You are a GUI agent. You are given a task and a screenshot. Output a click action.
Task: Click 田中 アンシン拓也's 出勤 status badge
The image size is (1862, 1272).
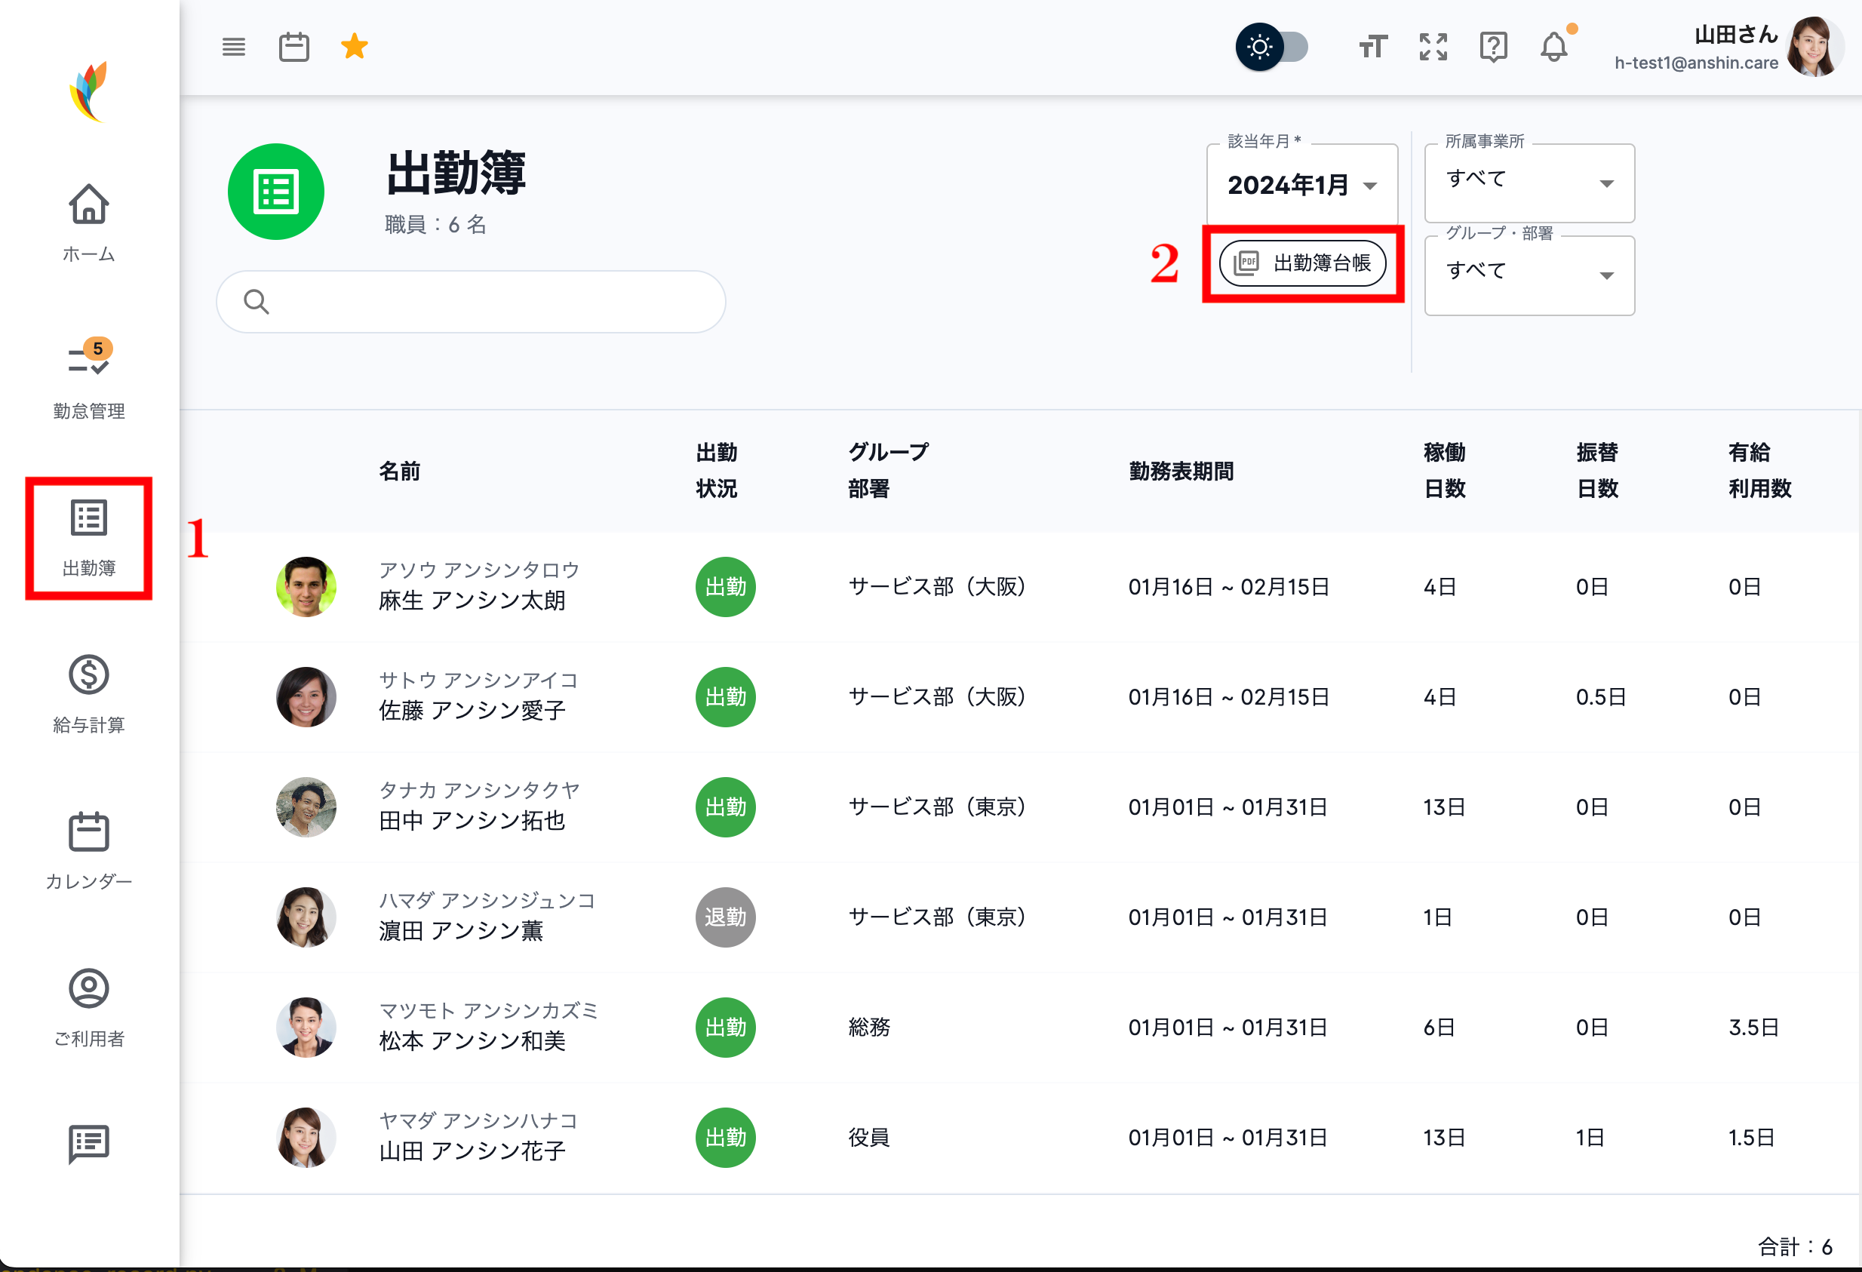724,807
